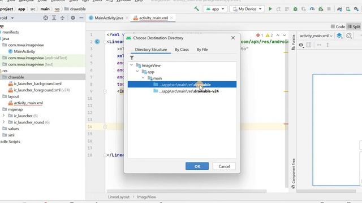Run the app with the green play icon
This screenshot has width=362, height=203.
(x=270, y=9)
